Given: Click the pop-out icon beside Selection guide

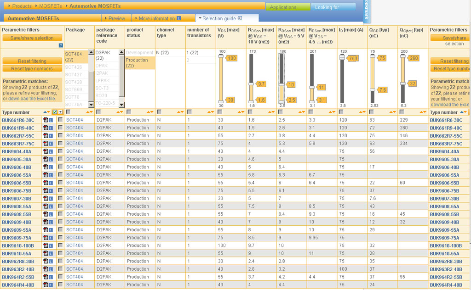Looking at the screenshot, I should click(x=240, y=18).
